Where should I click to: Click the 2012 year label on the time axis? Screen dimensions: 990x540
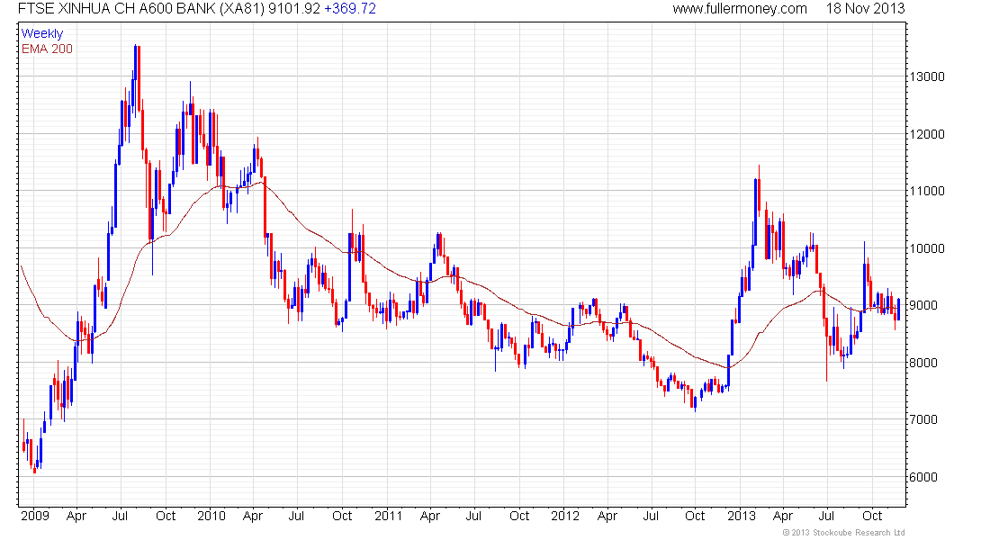565,516
